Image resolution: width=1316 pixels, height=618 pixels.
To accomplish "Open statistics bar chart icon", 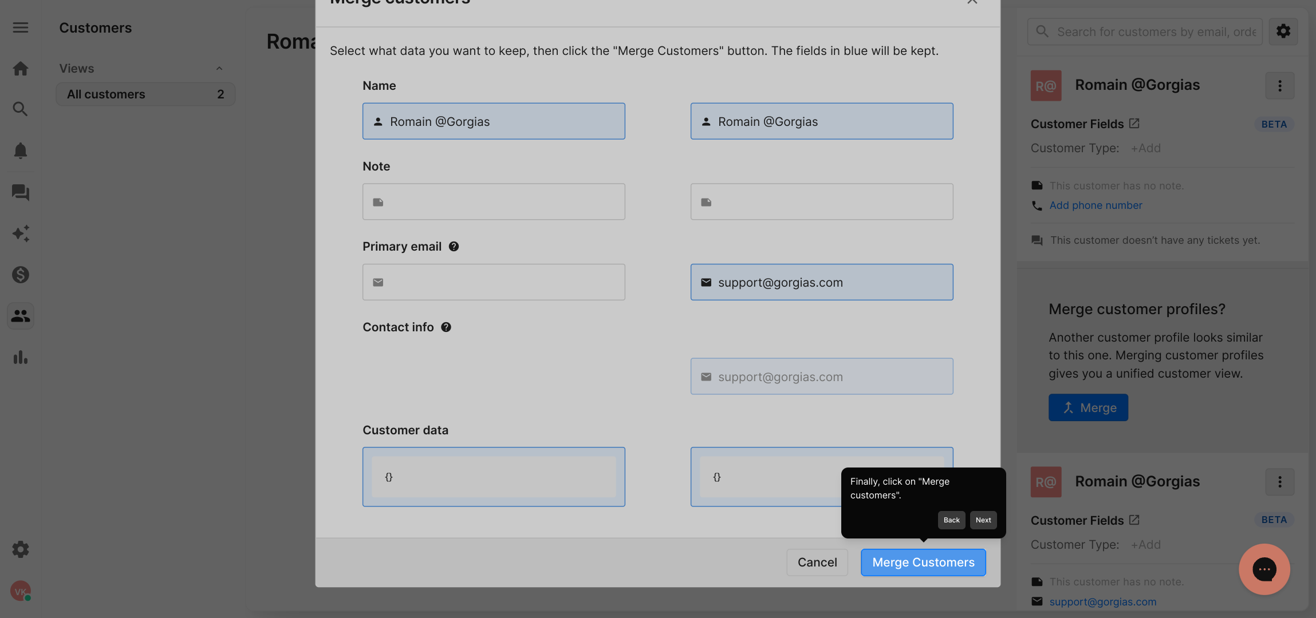I will [21, 358].
